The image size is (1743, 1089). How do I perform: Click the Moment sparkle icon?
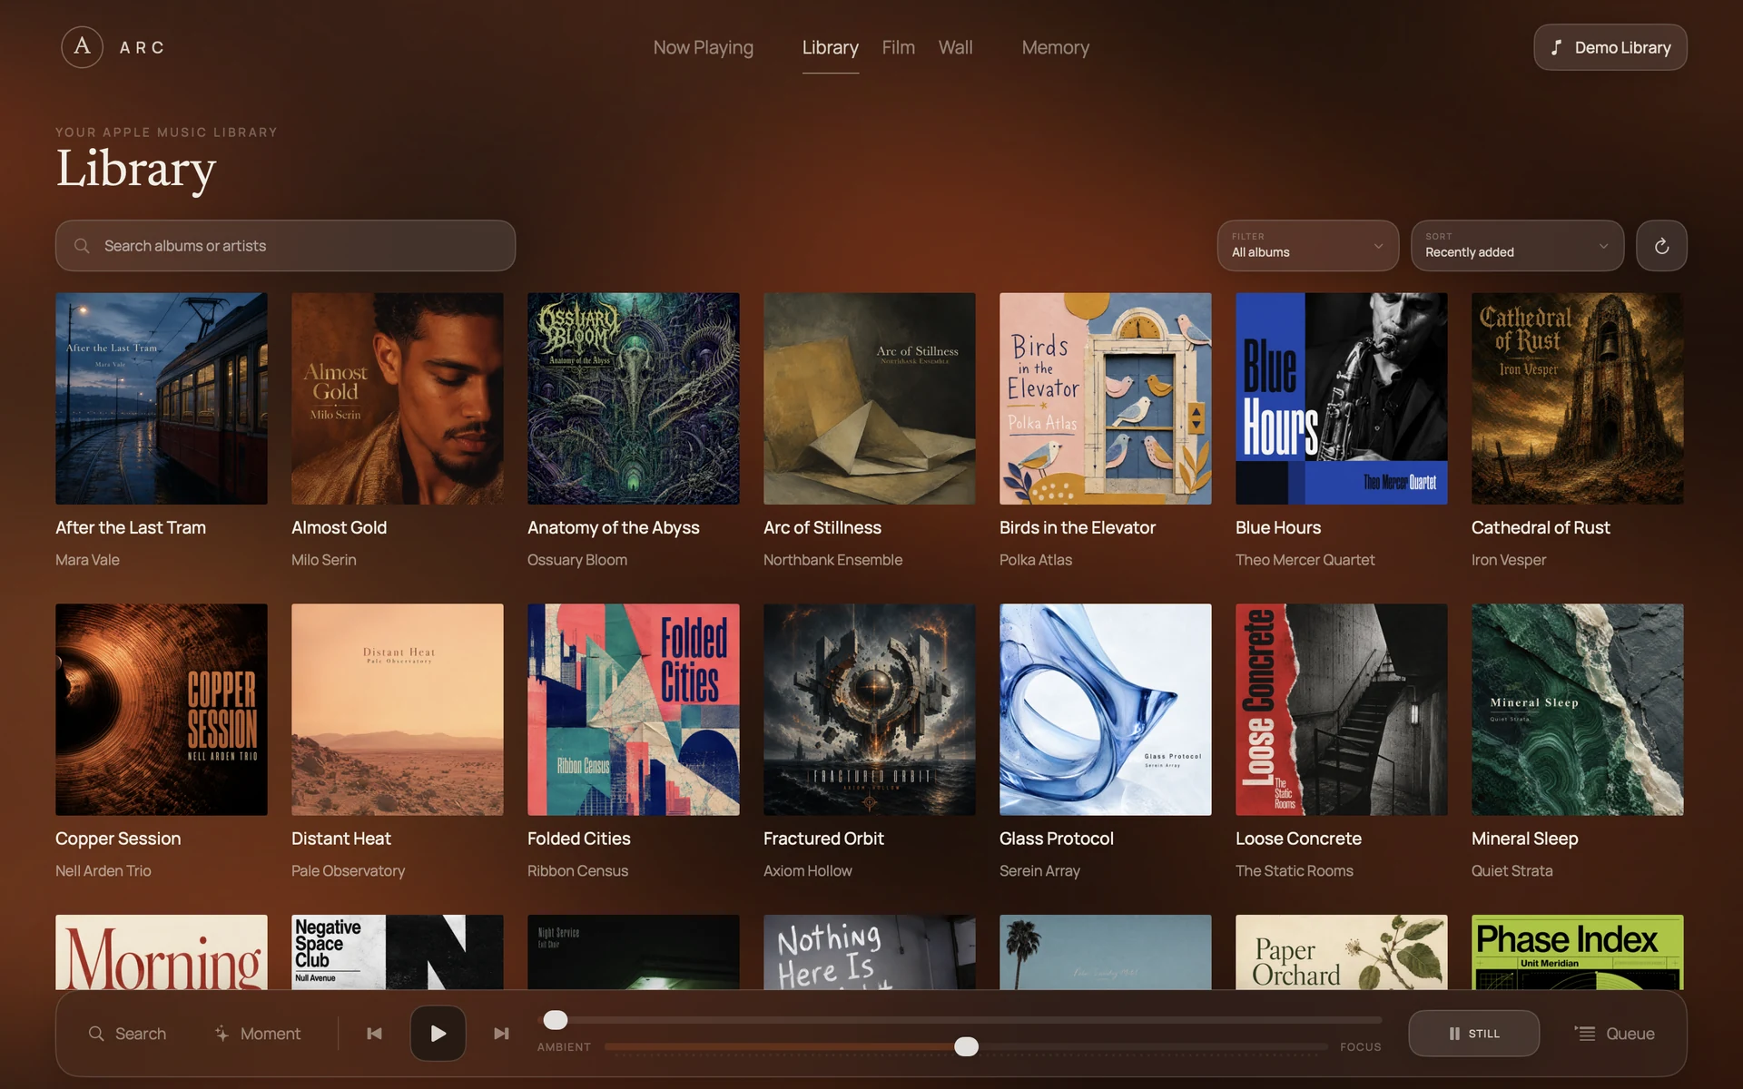click(x=222, y=1034)
